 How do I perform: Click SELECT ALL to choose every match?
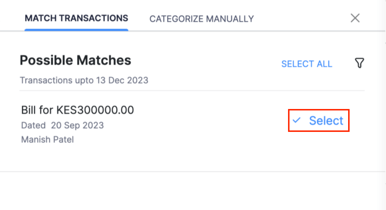click(x=307, y=64)
